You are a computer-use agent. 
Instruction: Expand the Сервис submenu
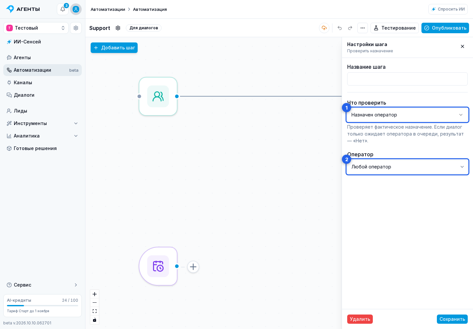[42, 285]
